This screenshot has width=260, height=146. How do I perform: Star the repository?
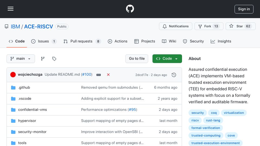pos(240,26)
